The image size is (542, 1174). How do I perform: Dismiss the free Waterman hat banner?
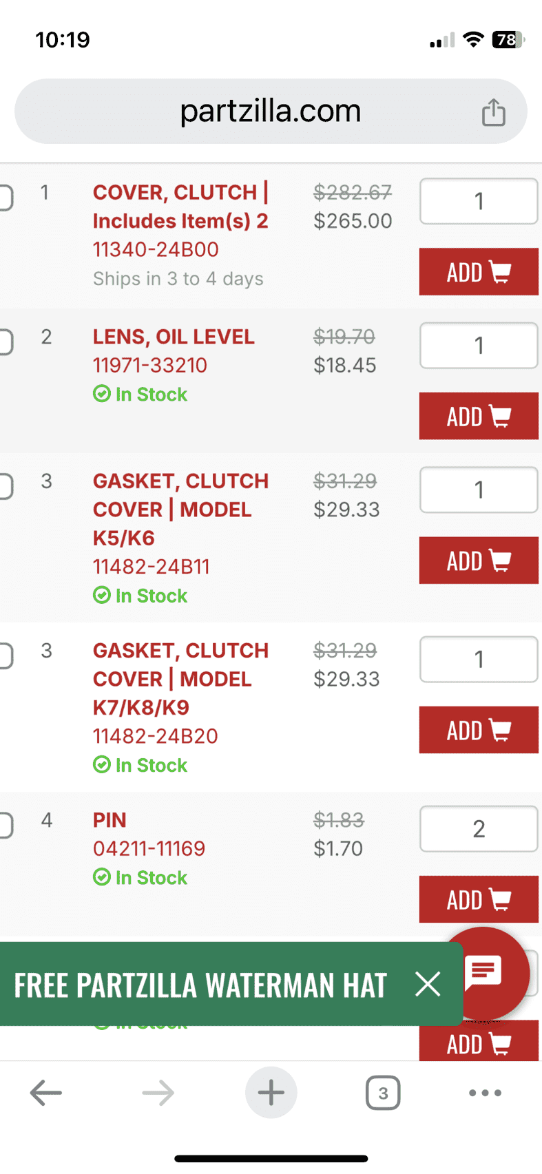tap(428, 984)
